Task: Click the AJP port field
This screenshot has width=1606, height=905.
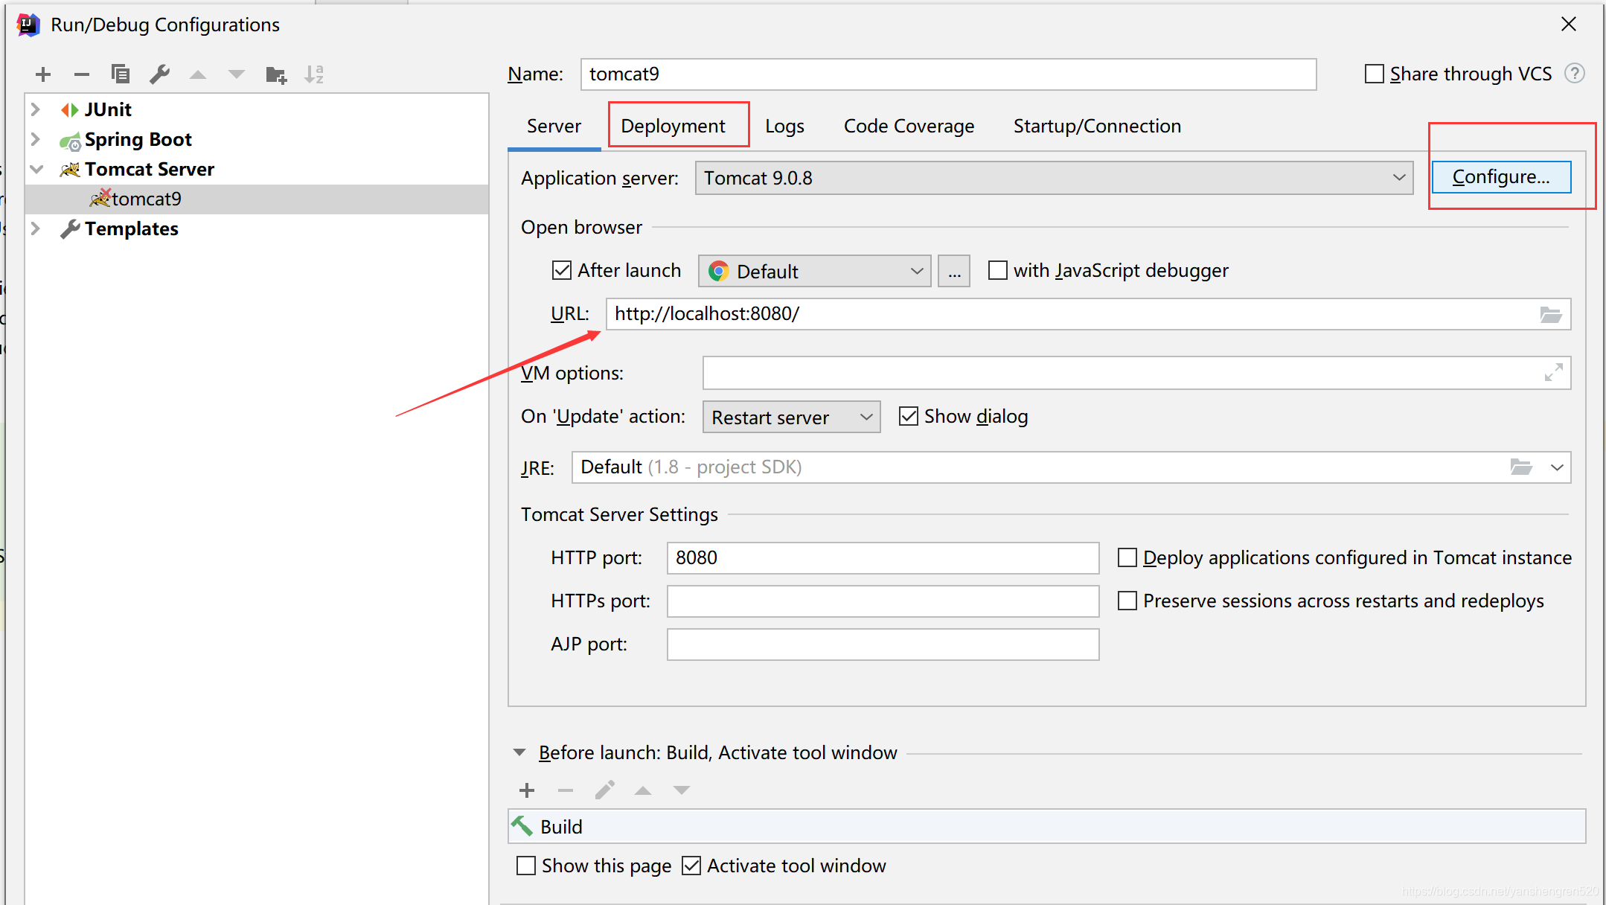Action: click(x=883, y=645)
